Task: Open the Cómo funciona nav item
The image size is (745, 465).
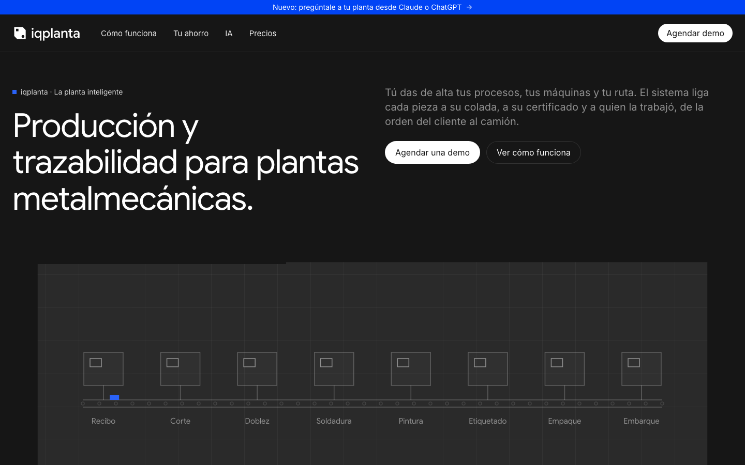Action: coord(129,33)
